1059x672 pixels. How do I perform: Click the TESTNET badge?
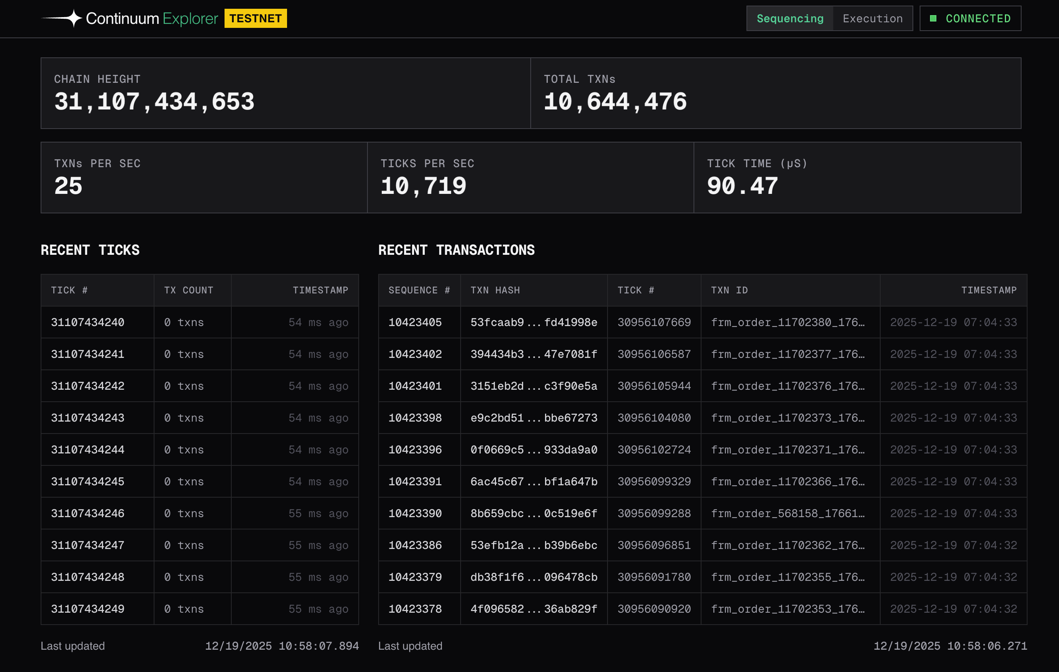(x=256, y=18)
